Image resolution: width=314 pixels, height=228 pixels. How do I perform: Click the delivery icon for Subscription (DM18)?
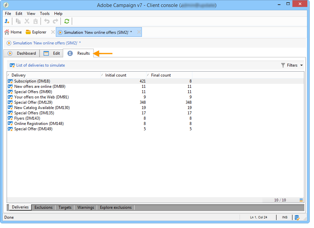(x=10, y=81)
